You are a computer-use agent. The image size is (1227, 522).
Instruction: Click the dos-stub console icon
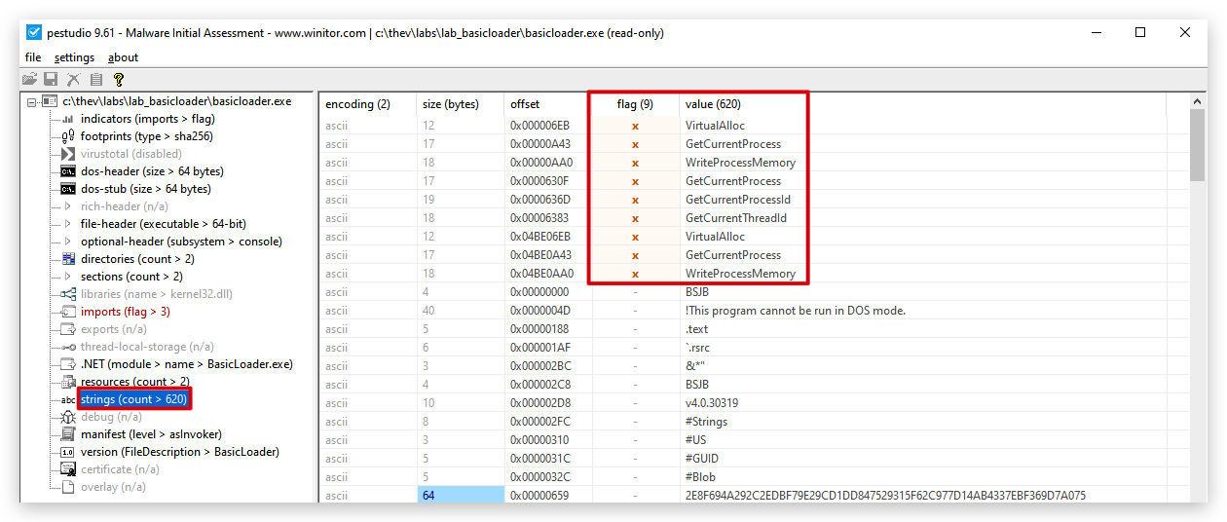tap(68, 189)
